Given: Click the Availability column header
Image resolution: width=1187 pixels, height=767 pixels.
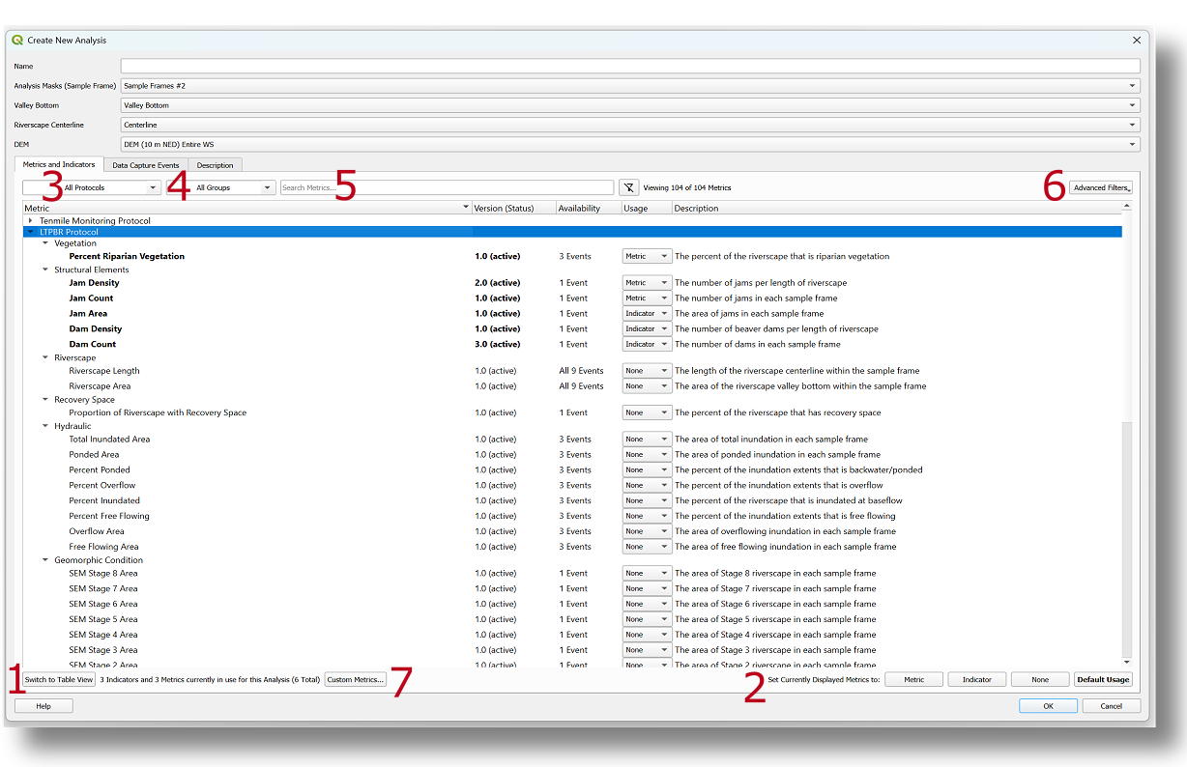Looking at the screenshot, I should [x=588, y=208].
